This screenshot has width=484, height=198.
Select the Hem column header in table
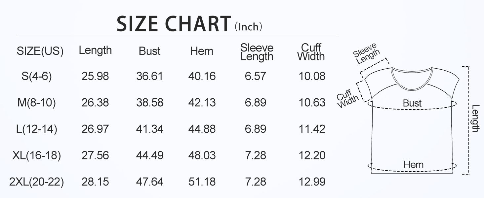point(202,51)
